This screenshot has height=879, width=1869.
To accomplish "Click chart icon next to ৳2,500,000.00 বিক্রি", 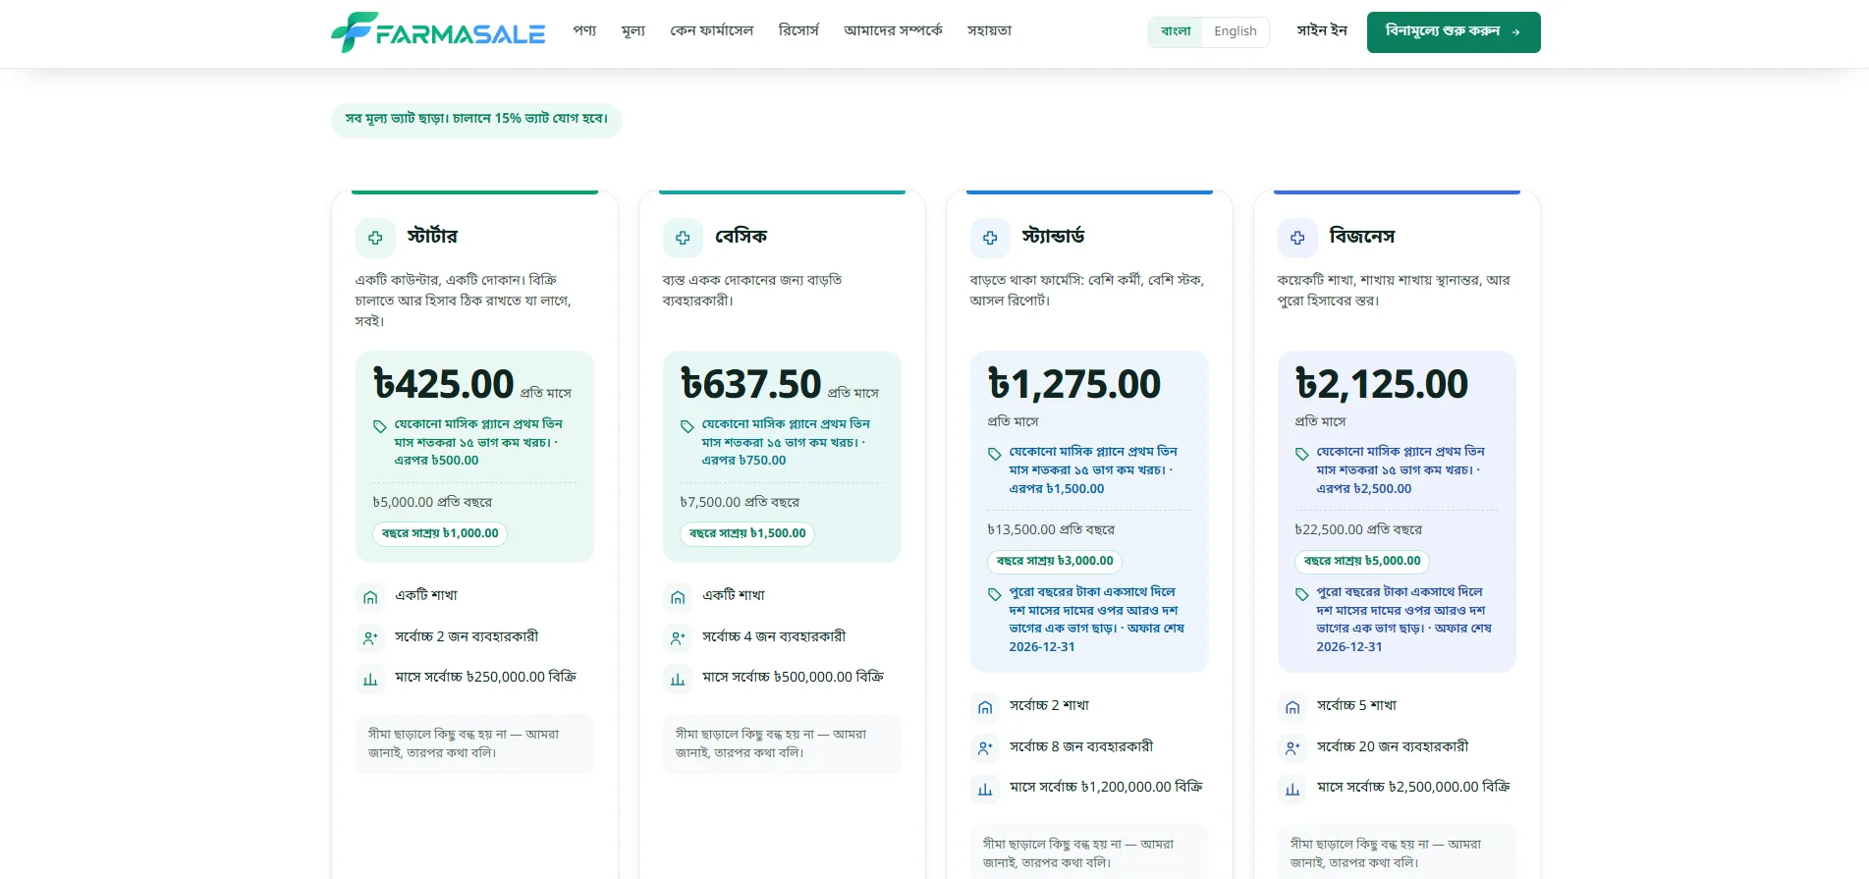I will (1292, 789).
